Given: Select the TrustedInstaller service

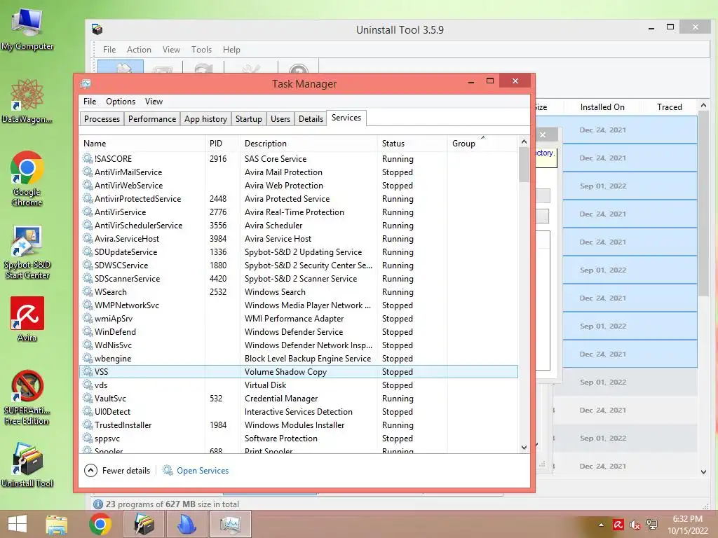Looking at the screenshot, I should [299, 425].
